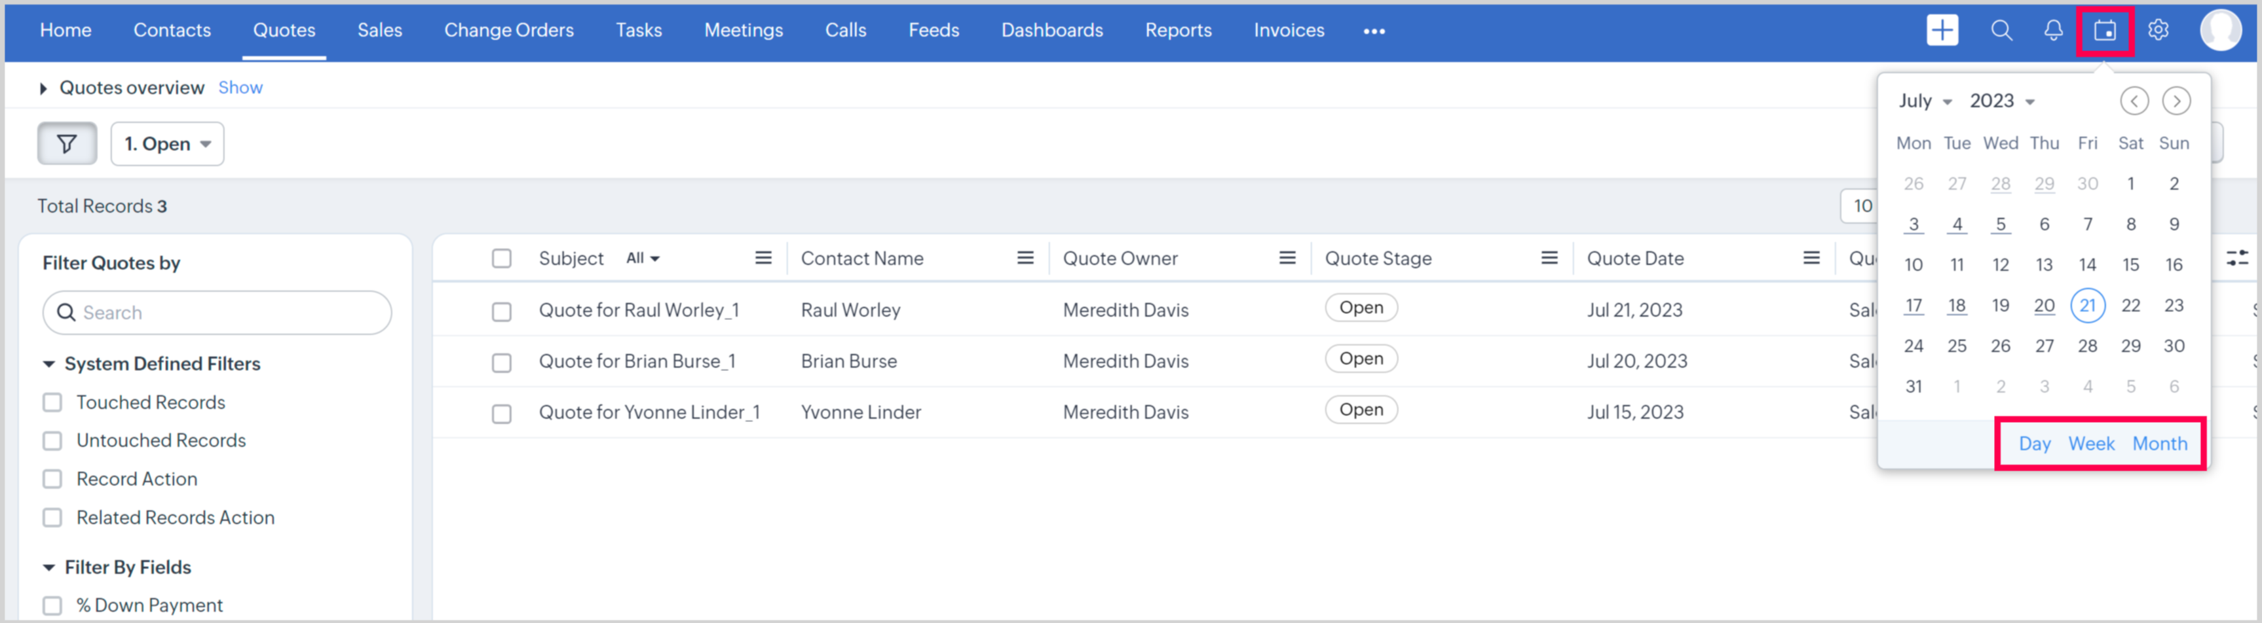Open the Invoices tab

1288,31
